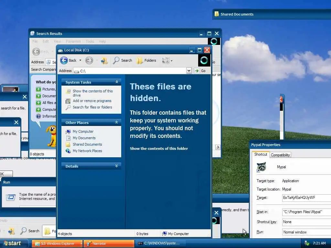The height and width of the screenshot is (248, 331).
Task: Click into the C:\ address field
Action: [x=130, y=71]
